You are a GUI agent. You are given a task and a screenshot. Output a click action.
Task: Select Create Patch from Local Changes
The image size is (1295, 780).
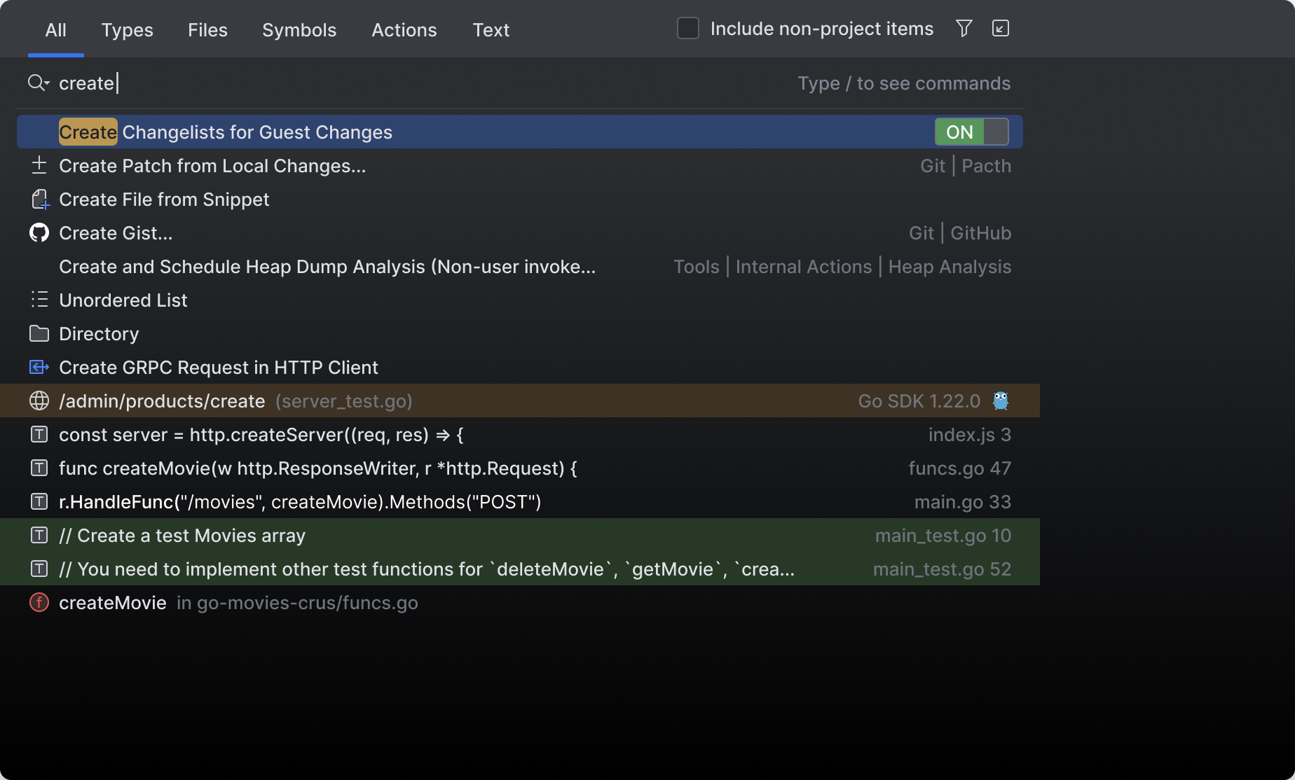(x=212, y=166)
